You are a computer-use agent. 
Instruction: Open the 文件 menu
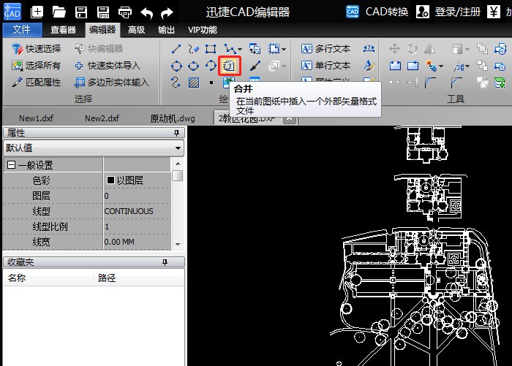22,30
